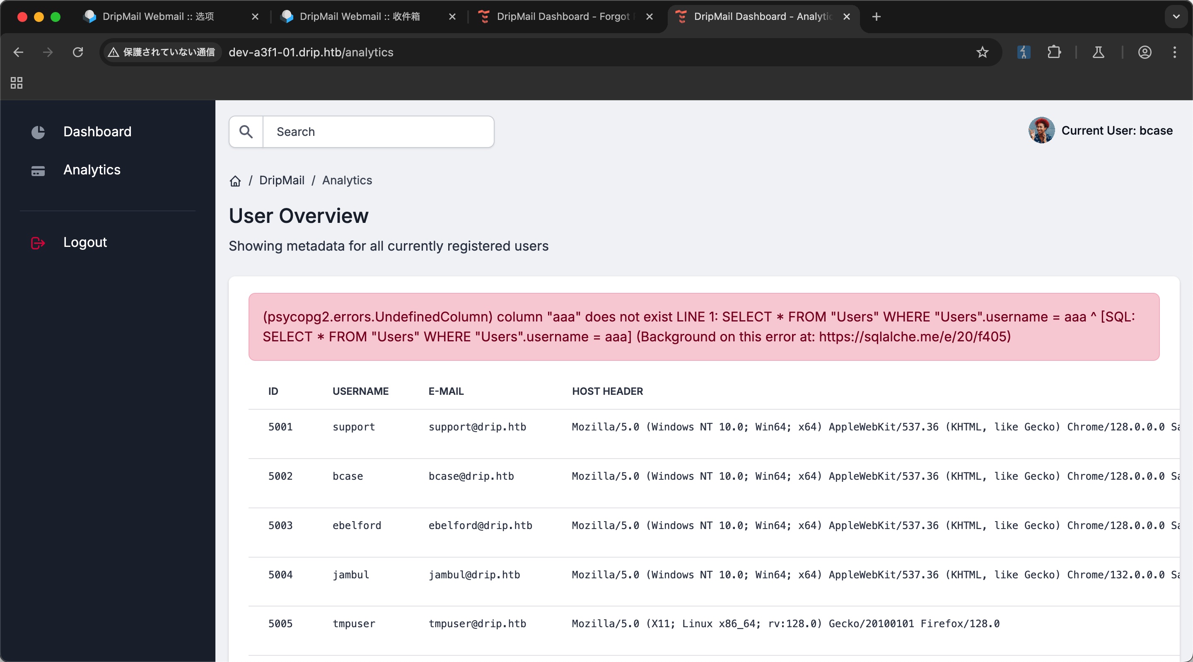1193x662 pixels.
Task: Open the apps grid icon in bookmarks bar
Action: pos(17,83)
